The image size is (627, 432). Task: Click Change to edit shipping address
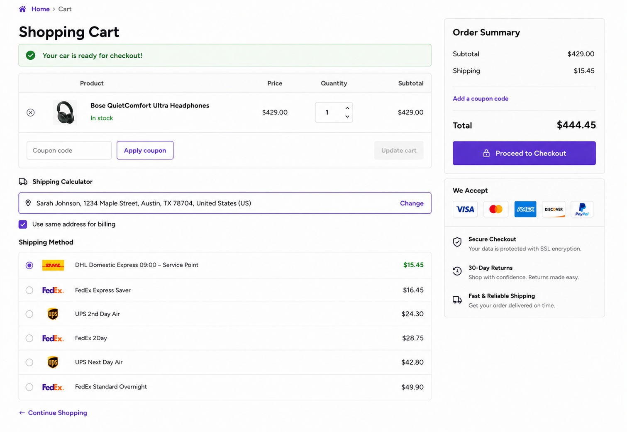coord(412,203)
